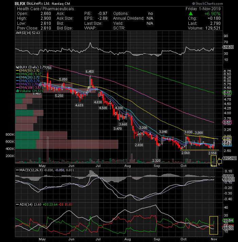The image size is (238, 242).
Task: Click the P/E value -0.97
Action: point(102,14)
